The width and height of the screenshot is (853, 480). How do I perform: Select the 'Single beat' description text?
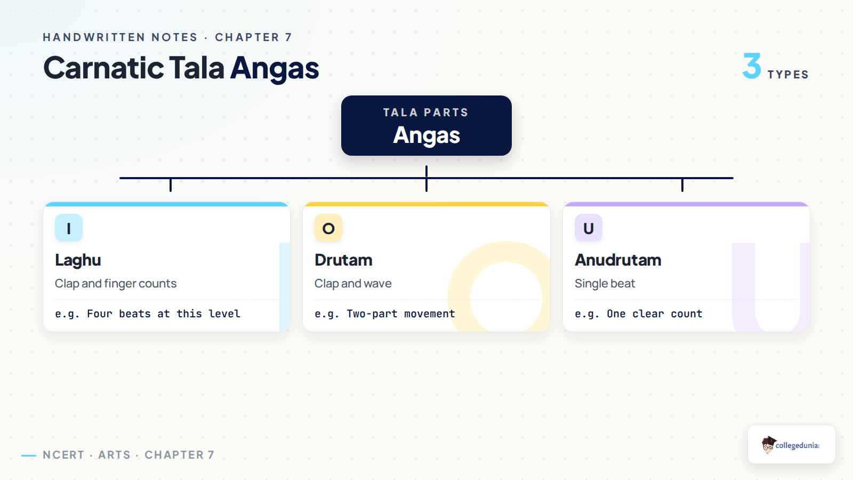click(x=605, y=284)
